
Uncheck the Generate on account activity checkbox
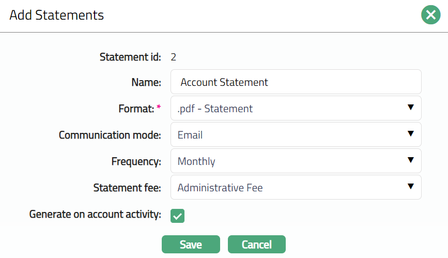177,216
